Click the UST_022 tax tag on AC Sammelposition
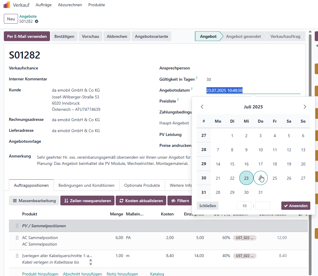318x276 pixels. 245,238
